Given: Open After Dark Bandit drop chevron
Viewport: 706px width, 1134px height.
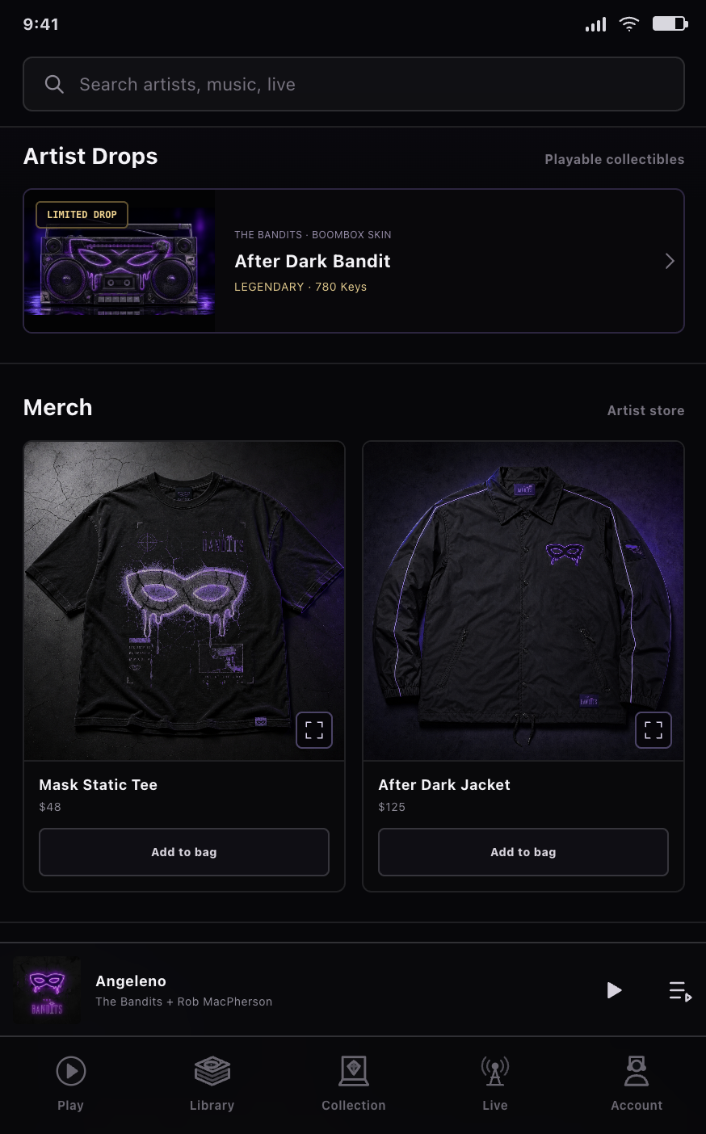Looking at the screenshot, I should 670,261.
